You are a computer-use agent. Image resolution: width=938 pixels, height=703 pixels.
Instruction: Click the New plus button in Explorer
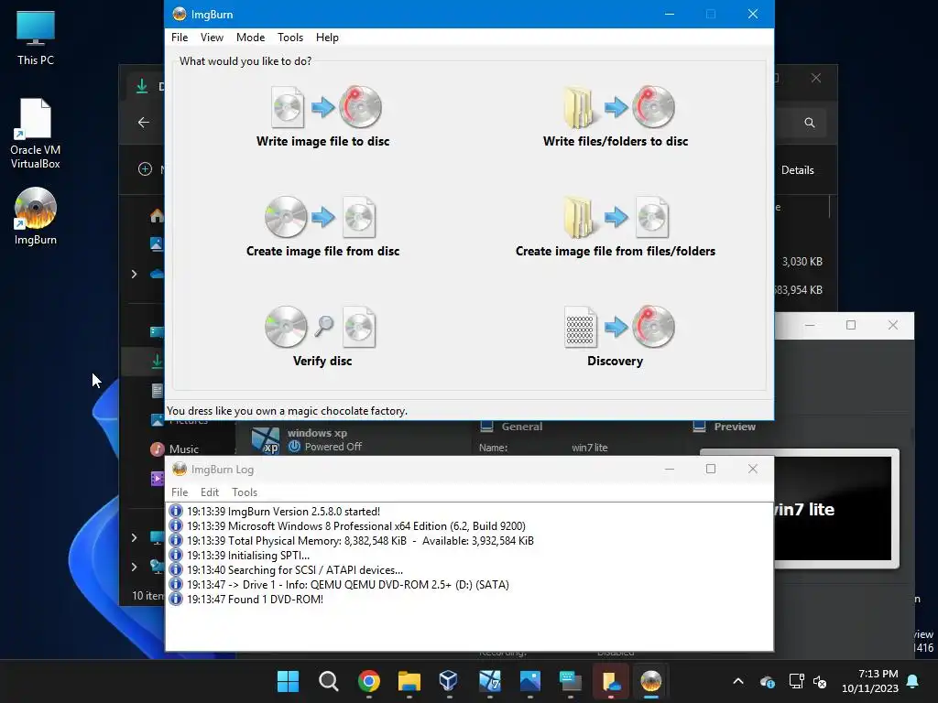click(145, 169)
